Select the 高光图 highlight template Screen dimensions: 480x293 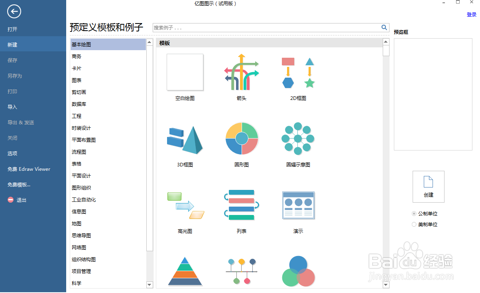(185, 204)
